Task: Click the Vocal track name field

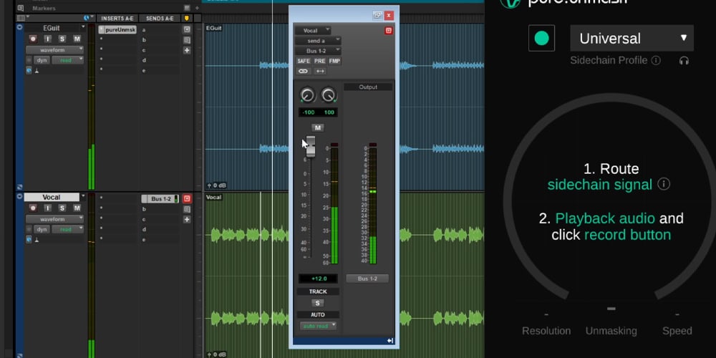Action: (51, 198)
